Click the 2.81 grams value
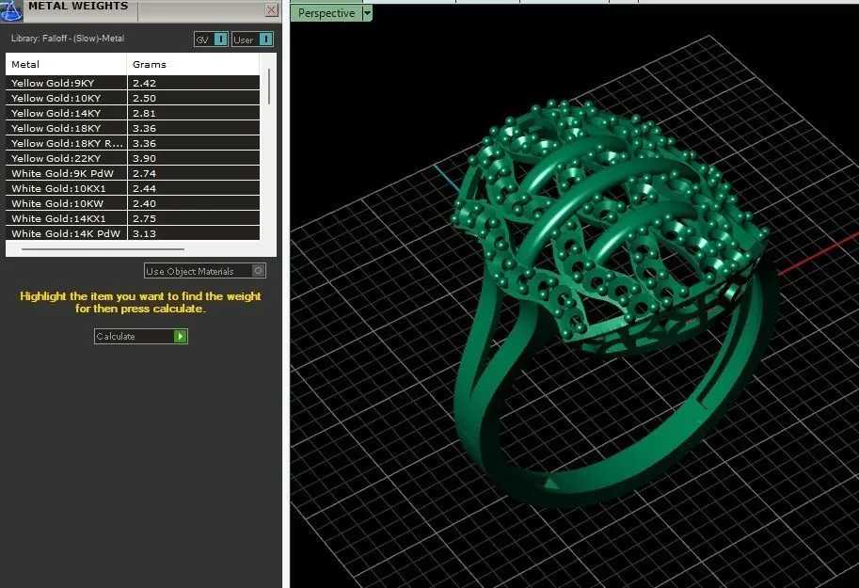This screenshot has height=588, width=859. click(145, 114)
